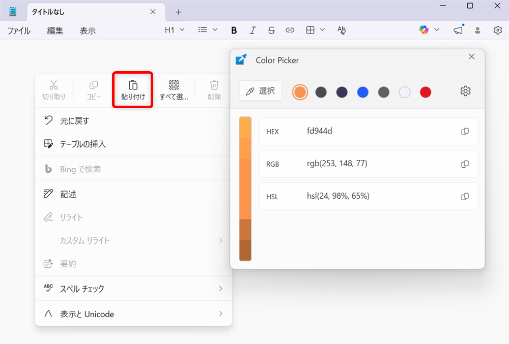Viewport: 509px width, 344px height.
Task: Select the blue color swatch
Action: point(362,92)
